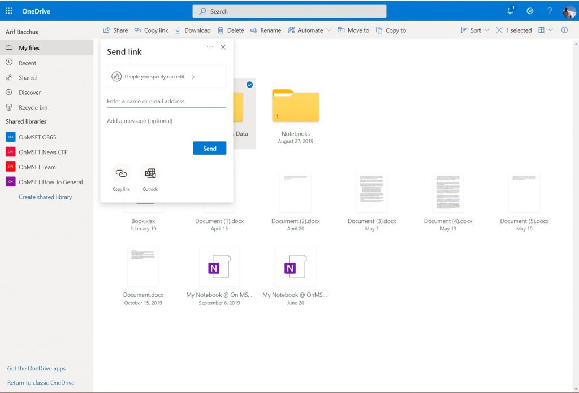Open more options in Send link dialog
579x393 pixels.
[210, 47]
